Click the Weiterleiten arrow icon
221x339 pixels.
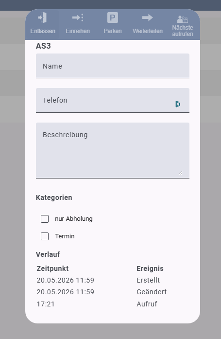pos(147,18)
